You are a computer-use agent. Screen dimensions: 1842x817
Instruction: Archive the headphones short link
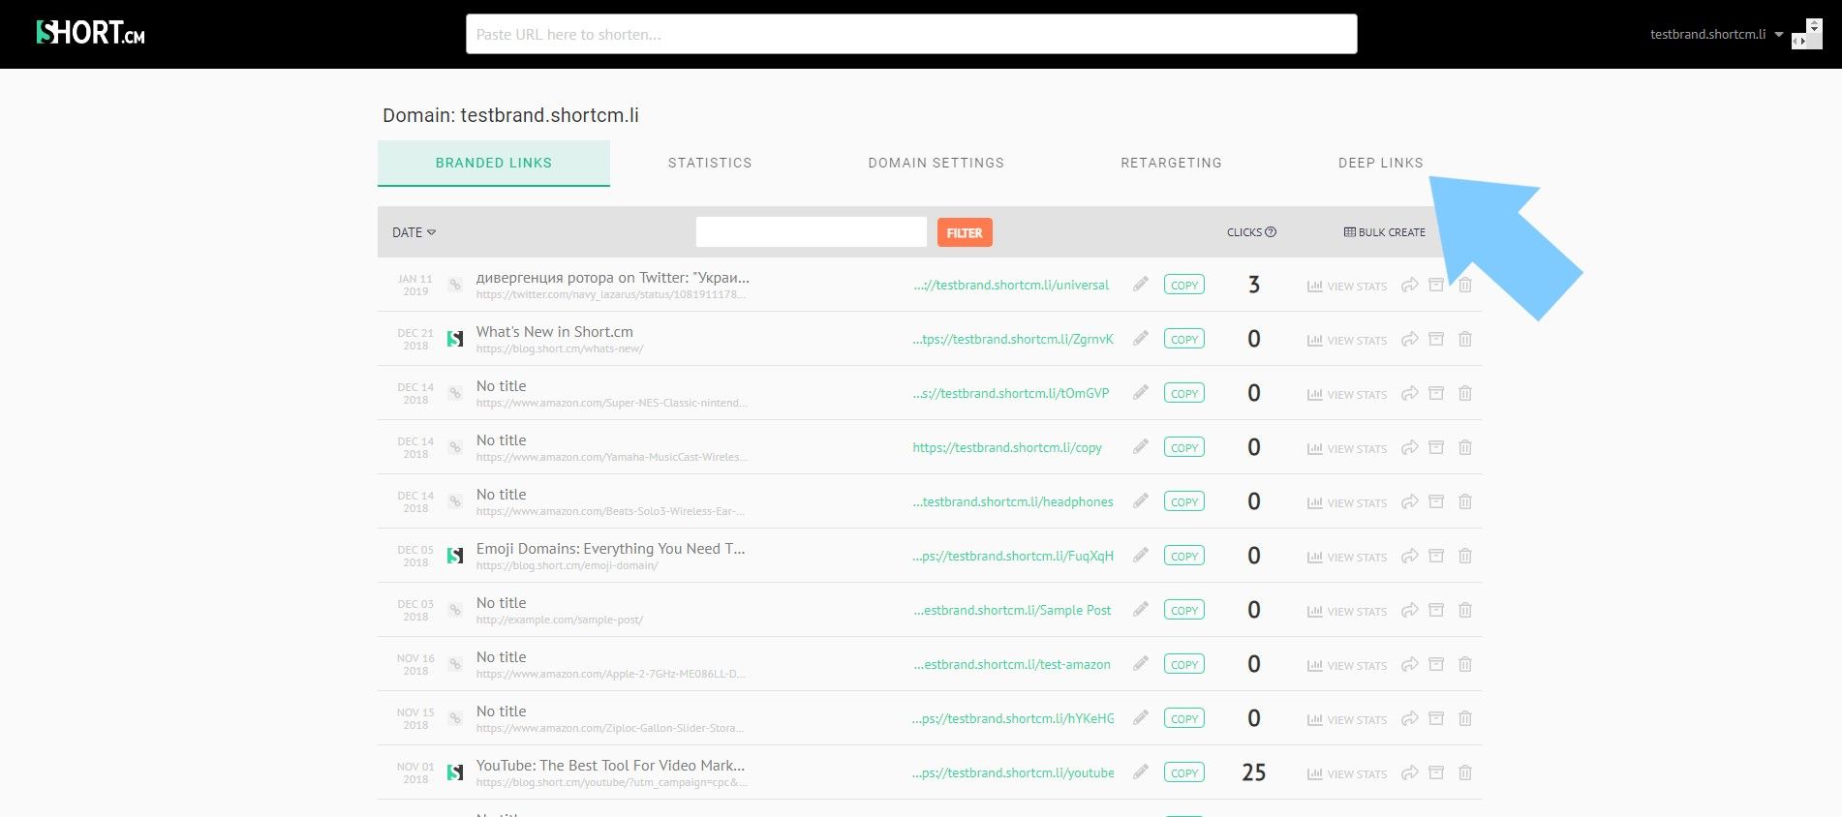(1437, 501)
